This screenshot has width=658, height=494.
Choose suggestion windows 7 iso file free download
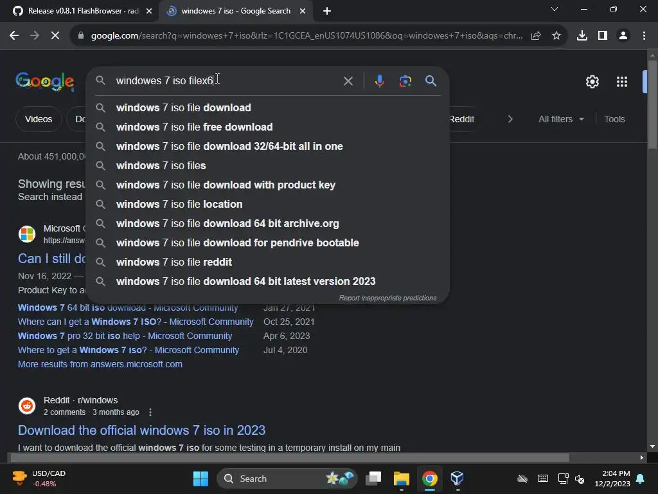(267, 127)
